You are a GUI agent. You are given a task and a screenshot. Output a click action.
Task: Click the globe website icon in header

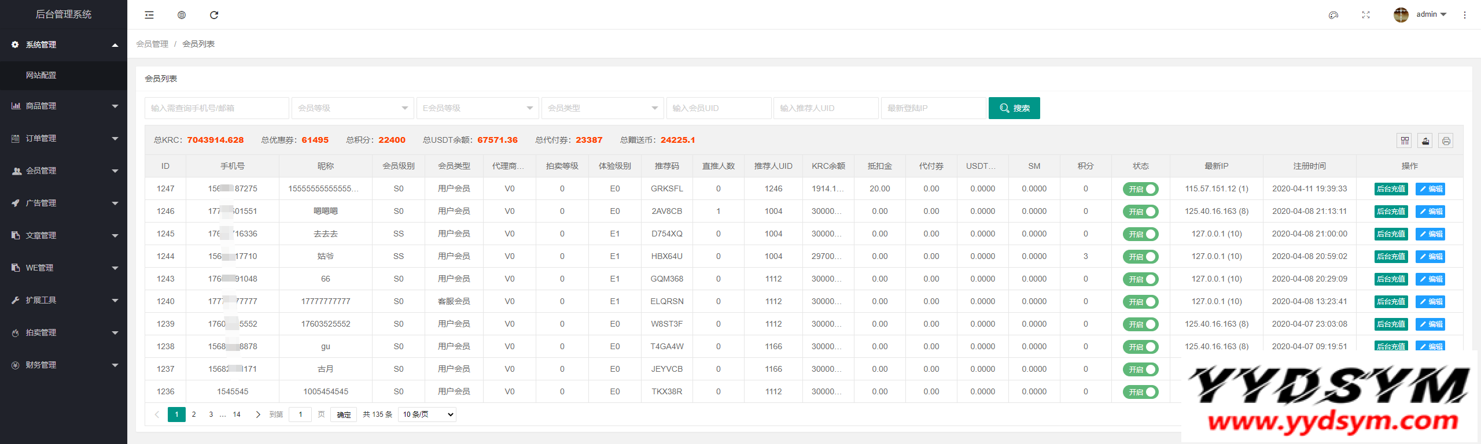point(182,15)
